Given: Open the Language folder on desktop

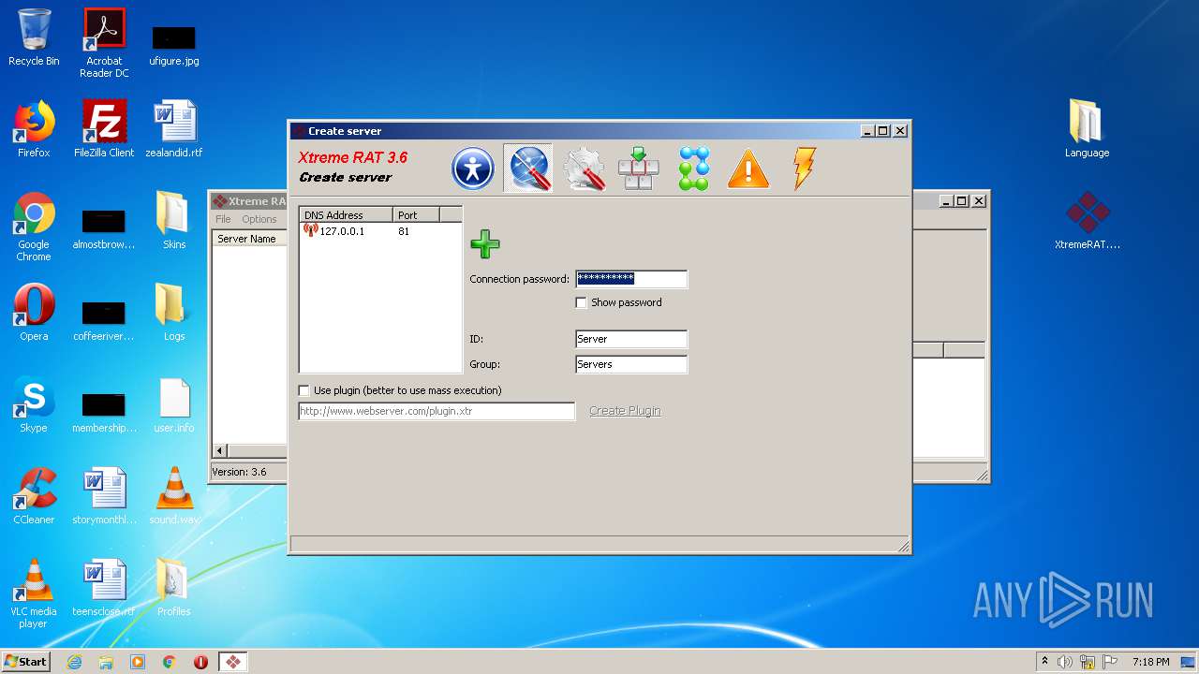Looking at the screenshot, I should pos(1087,129).
